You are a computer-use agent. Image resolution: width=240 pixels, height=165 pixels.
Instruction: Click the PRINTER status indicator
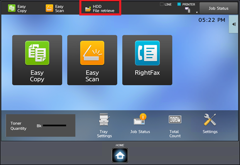click(x=186, y=5)
